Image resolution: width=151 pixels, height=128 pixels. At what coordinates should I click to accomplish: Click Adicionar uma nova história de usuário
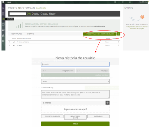click(x=100, y=33)
